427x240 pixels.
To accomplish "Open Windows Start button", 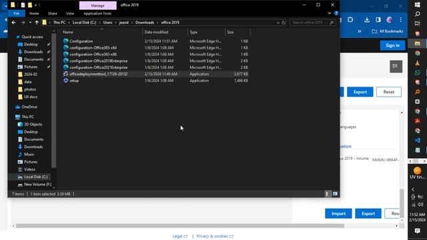I will [x=417, y=5].
